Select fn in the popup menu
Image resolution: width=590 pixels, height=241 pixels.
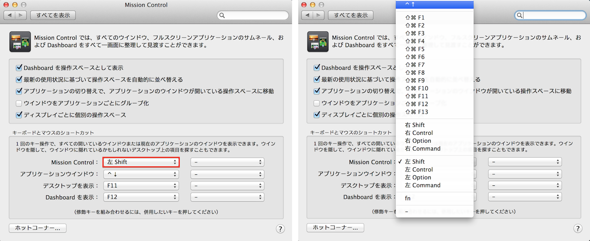point(434,198)
